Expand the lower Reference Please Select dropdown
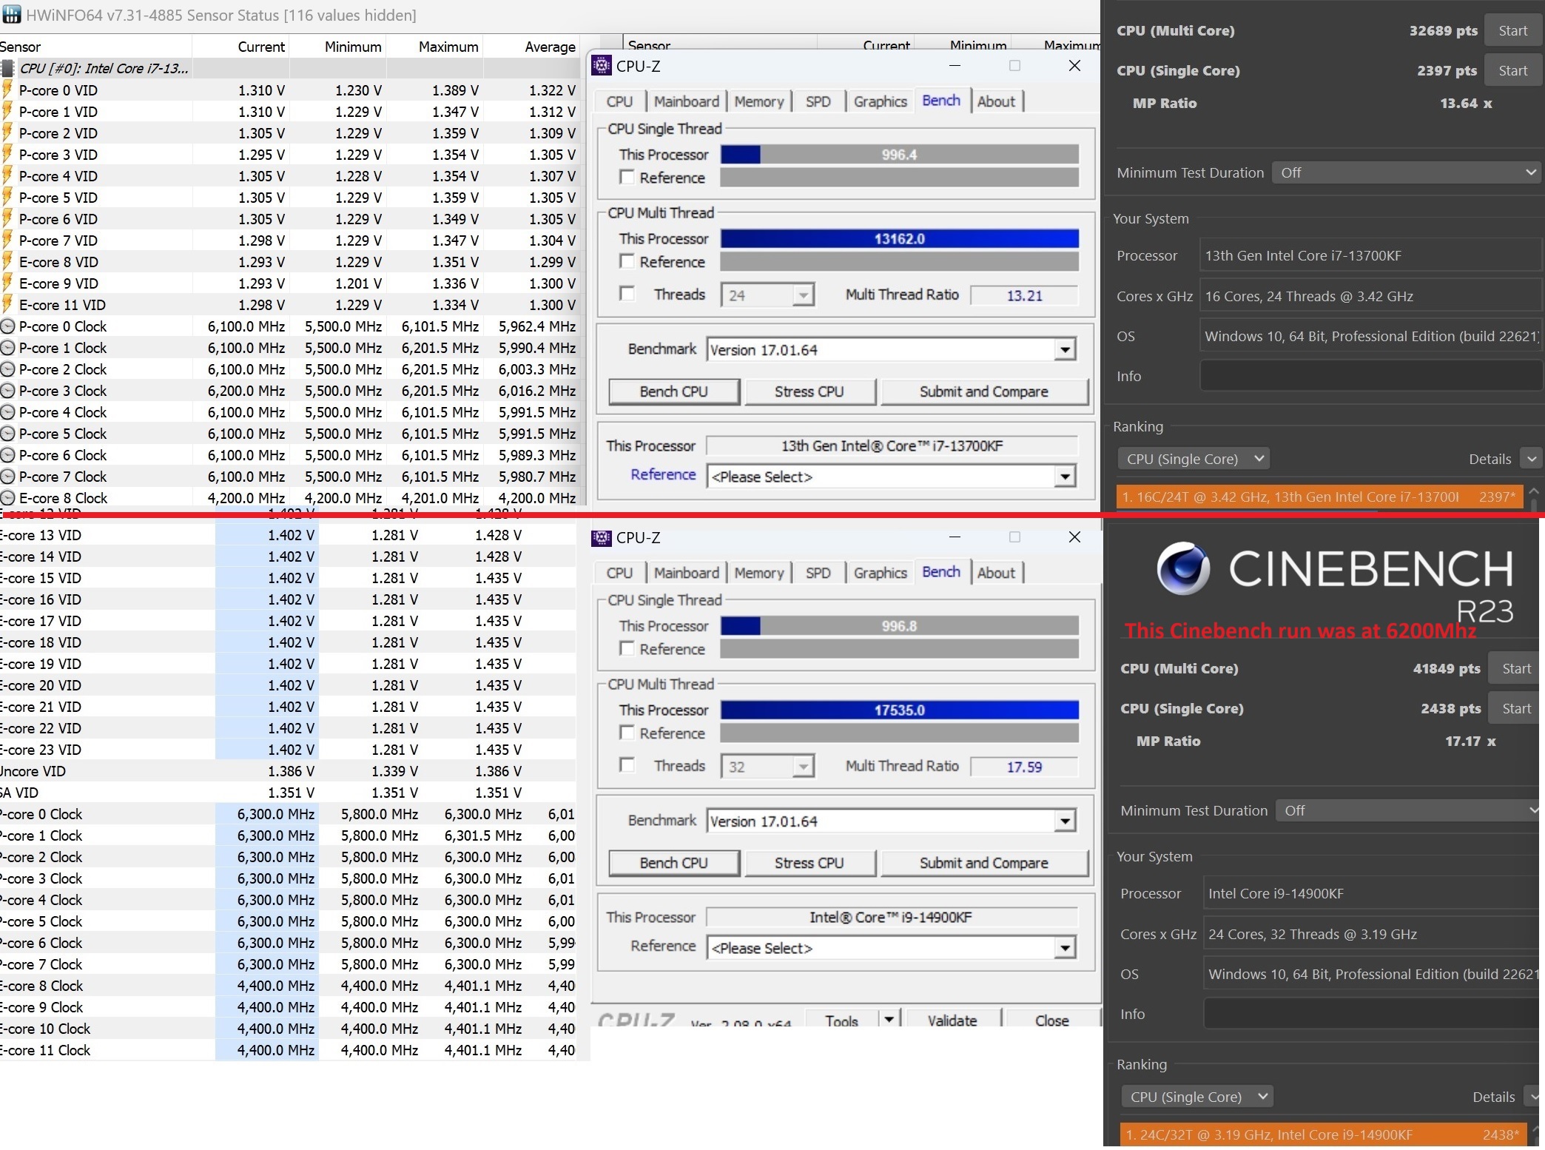The width and height of the screenshot is (1545, 1150). click(1064, 948)
